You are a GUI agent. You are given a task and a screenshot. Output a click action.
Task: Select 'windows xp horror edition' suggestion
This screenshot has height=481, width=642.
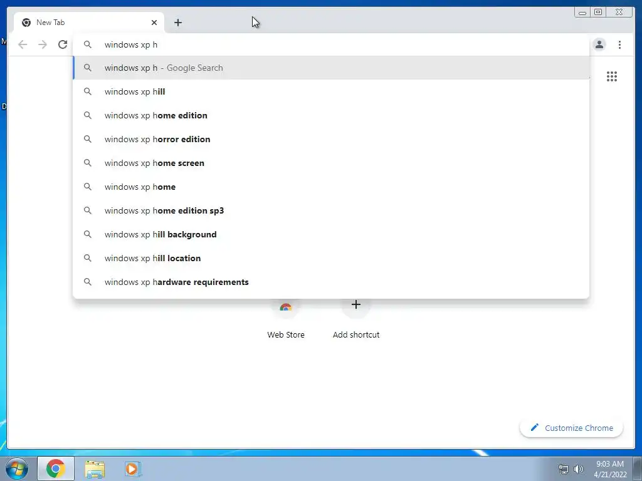coord(331,139)
